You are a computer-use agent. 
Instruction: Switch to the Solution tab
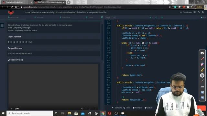click(65, 17)
